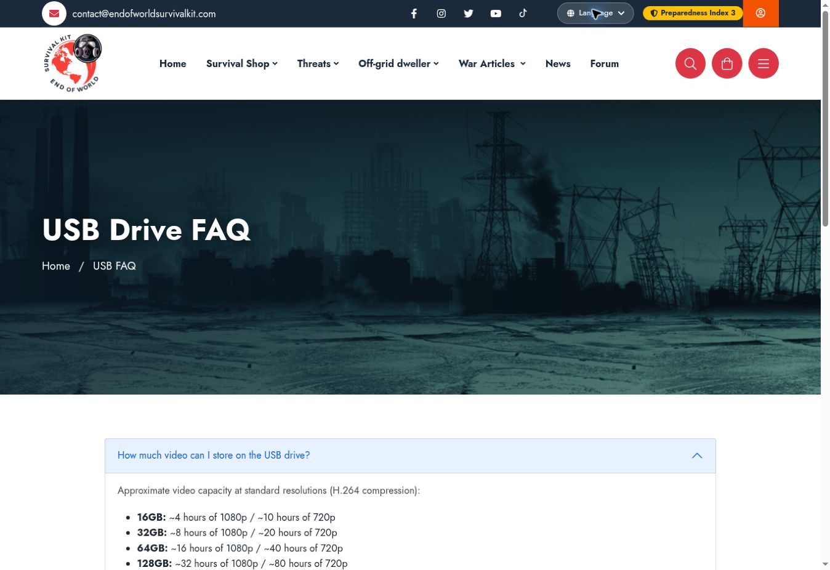Open the shopping bag cart icon
Screen dimensions: 830x570
coord(727,63)
